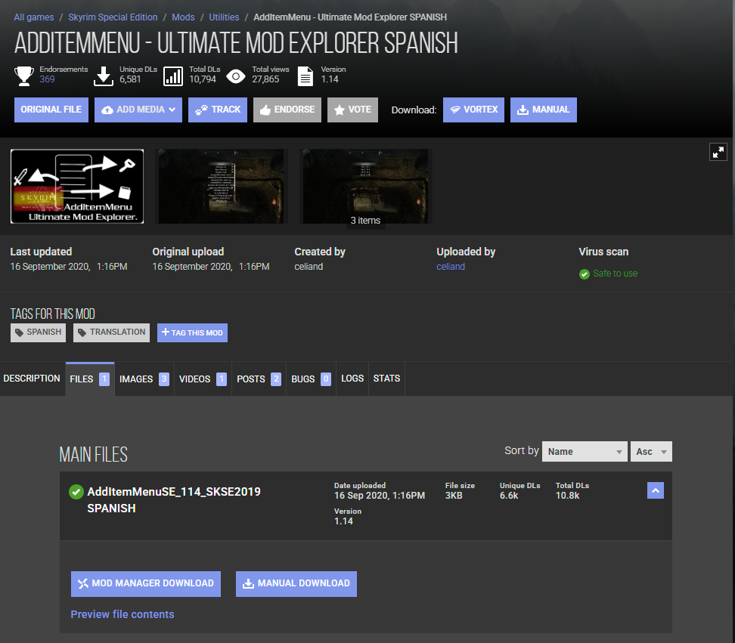Open the second gallery screenshot thumbnail
Screen dimensions: 735x643
pos(222,187)
